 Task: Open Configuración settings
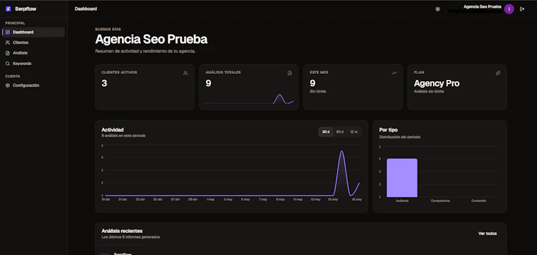tap(33, 86)
